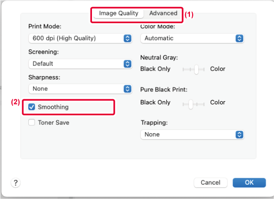Open the Screening Default dropdown
The height and width of the screenshot is (199, 274).
click(x=80, y=64)
